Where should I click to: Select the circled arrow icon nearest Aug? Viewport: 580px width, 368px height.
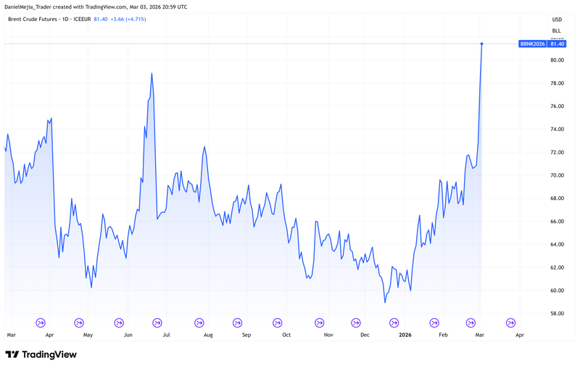198,323
